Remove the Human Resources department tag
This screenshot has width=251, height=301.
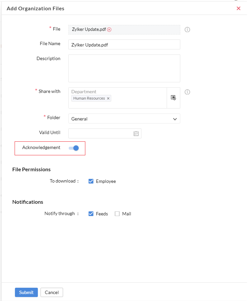[108, 98]
